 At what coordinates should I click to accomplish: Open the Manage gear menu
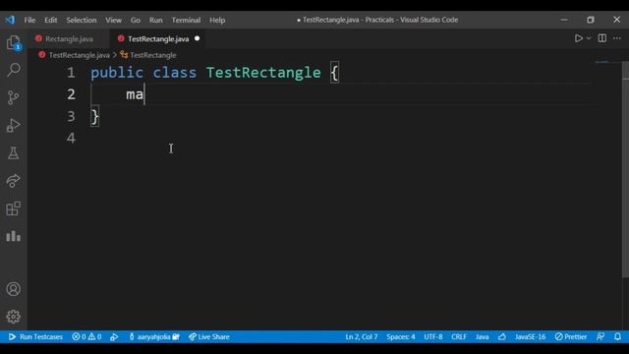(13, 317)
